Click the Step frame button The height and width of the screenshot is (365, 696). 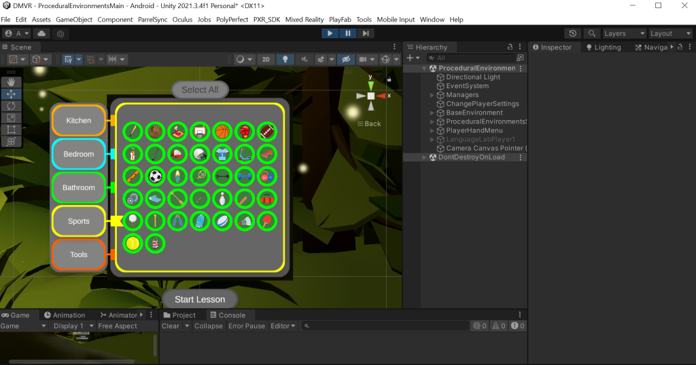point(366,33)
